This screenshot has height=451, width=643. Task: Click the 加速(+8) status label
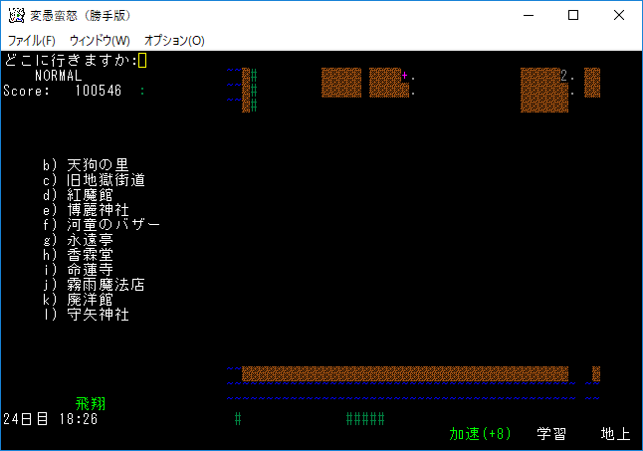[x=480, y=434]
